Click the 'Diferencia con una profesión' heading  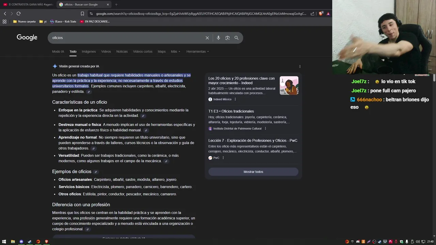81,205
